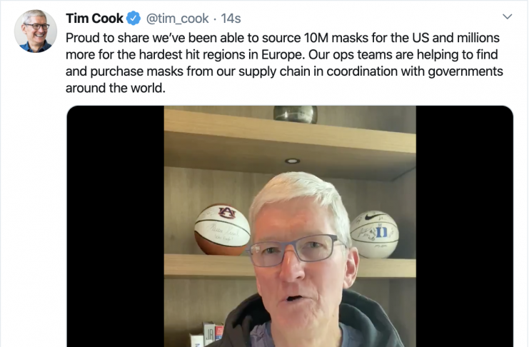Viewport: 529px width, 347px height.
Task: Open Tim Cook's profile picture avatar
Action: (x=36, y=31)
